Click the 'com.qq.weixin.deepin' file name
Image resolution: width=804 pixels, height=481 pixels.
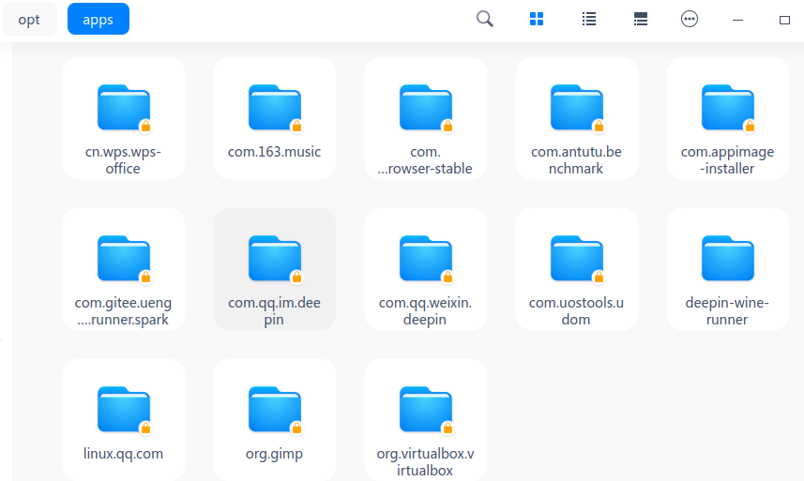425,311
